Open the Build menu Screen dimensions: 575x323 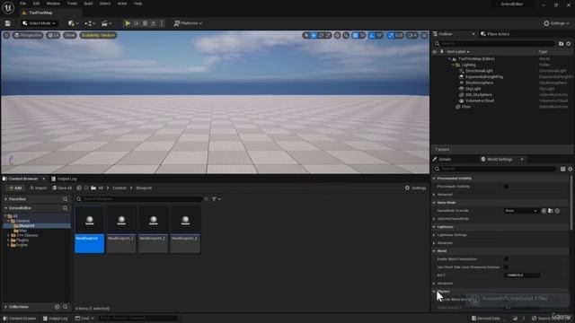point(88,4)
